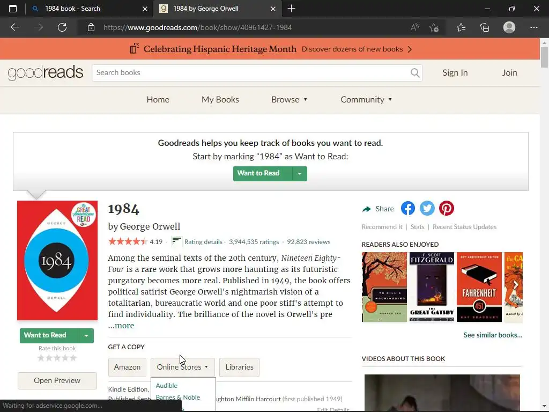Screen dimensions: 549x412
Task: Open The Great Gatsby cover thumbnail
Action: point(432,287)
